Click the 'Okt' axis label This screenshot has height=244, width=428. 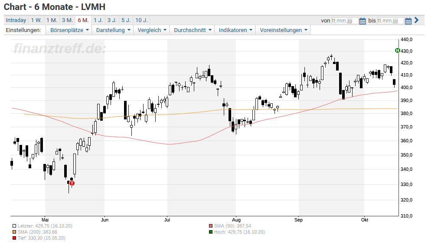point(365,220)
